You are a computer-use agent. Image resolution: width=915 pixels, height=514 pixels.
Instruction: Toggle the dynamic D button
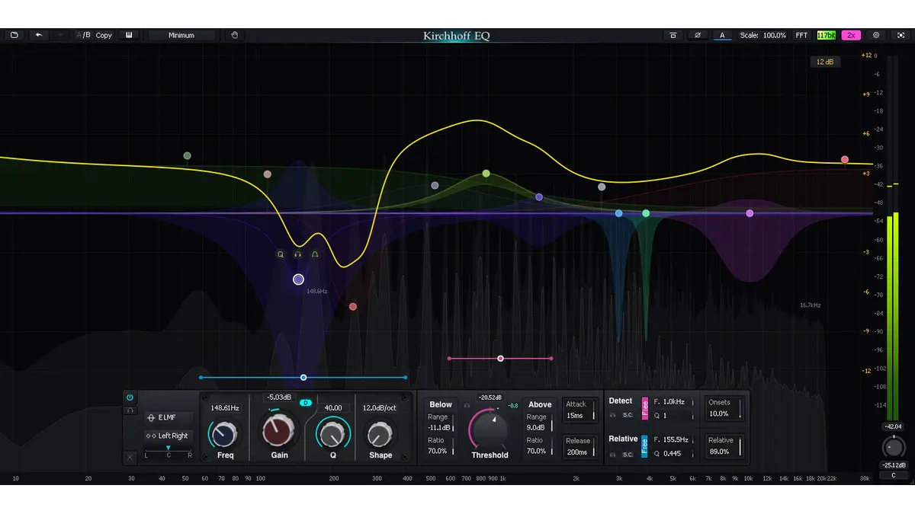(x=306, y=403)
